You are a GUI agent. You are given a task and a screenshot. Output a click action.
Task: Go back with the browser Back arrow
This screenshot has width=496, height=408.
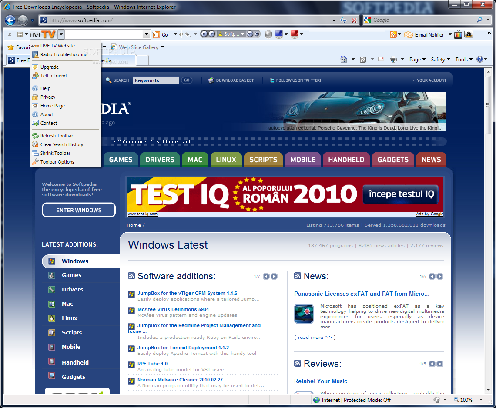coord(10,20)
